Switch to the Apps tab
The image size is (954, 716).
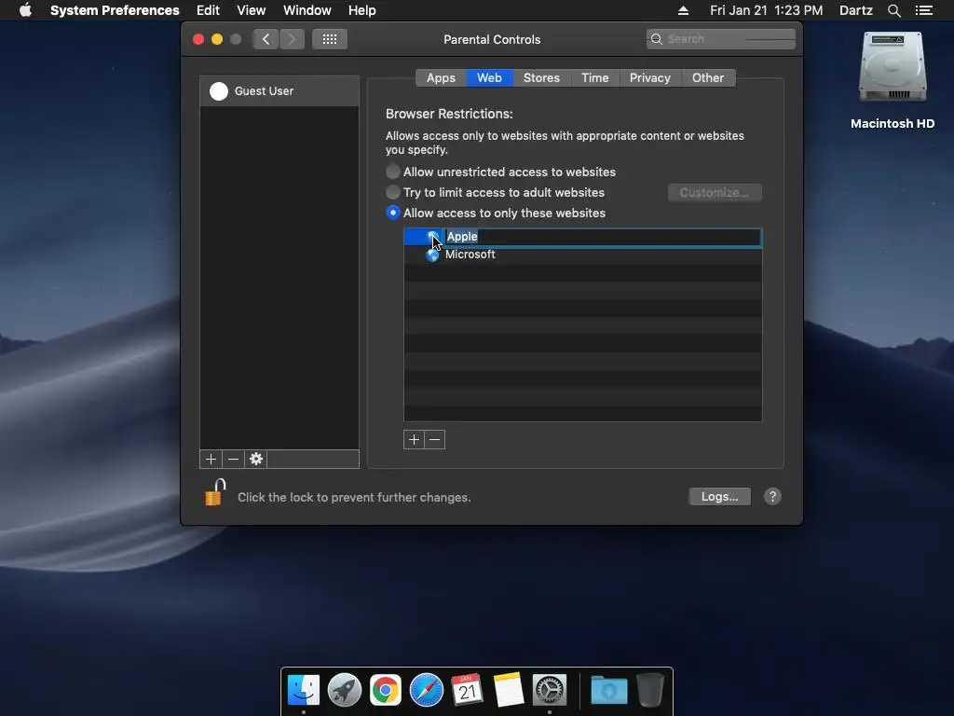pyautogui.click(x=441, y=78)
